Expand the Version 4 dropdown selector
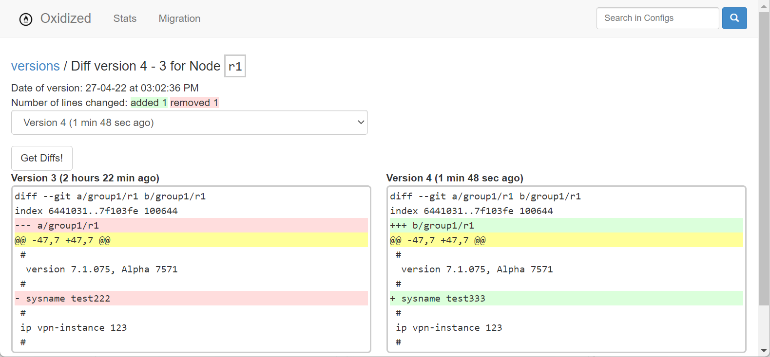This screenshot has width=770, height=357. [x=189, y=123]
